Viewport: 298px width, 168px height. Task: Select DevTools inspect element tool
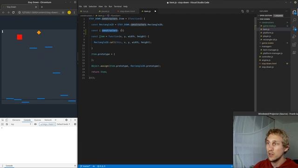coord(2,120)
